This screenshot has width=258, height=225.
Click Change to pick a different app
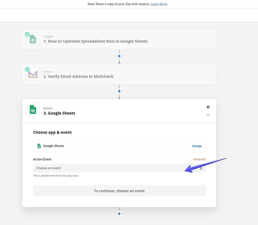(197, 146)
